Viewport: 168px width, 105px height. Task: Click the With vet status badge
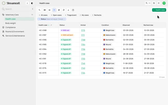(65, 30)
